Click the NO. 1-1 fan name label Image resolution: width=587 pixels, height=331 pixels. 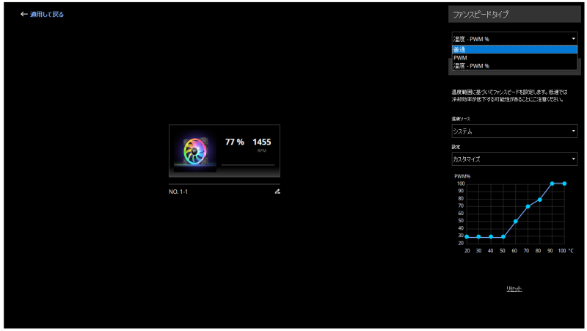click(179, 191)
